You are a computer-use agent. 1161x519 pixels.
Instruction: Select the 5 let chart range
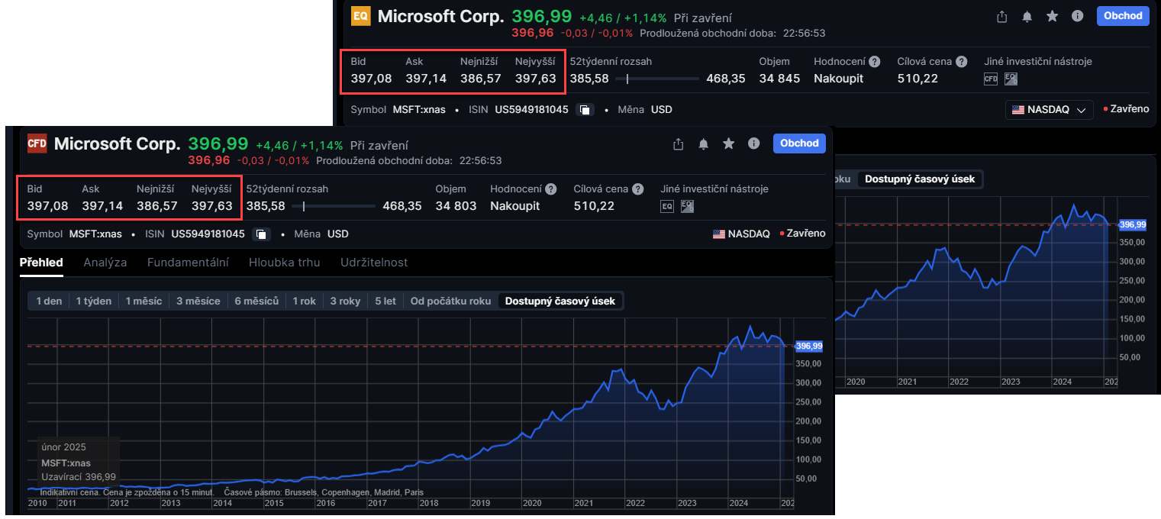[385, 301]
